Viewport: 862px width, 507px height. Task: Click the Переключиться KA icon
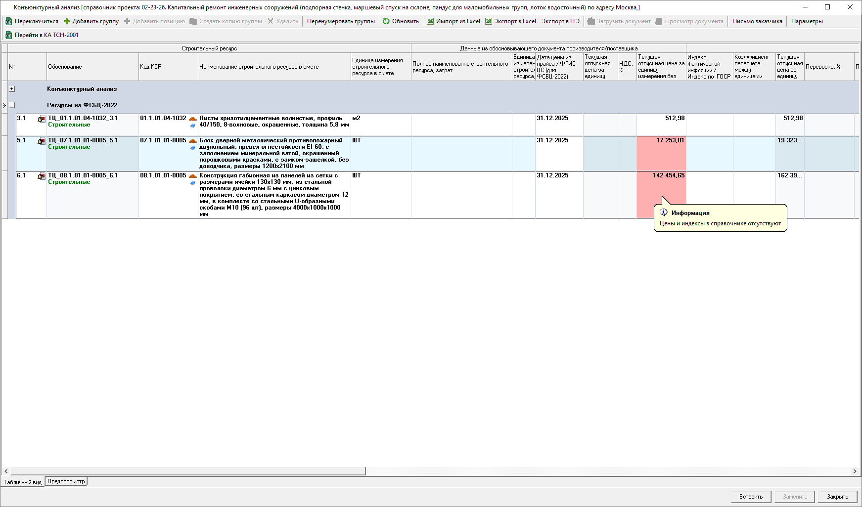8,21
